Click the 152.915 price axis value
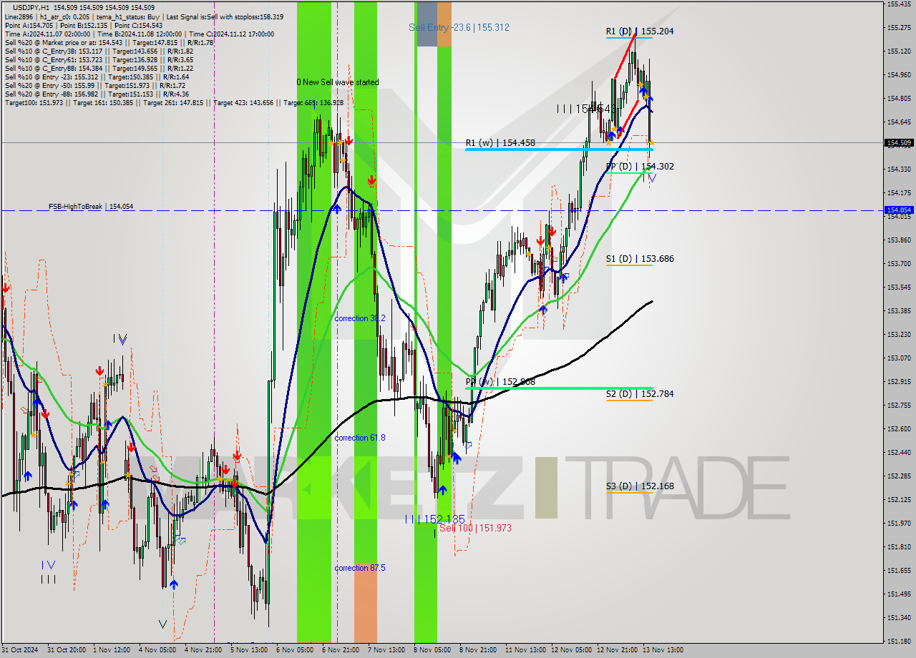The width and height of the screenshot is (916, 658). tap(899, 382)
